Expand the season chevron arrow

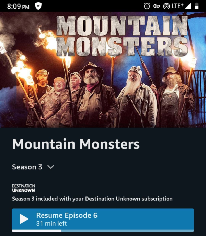51,167
